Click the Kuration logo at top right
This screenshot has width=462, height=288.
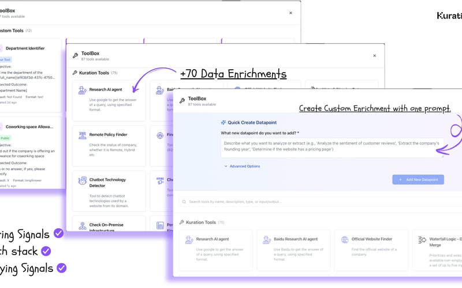[x=449, y=16]
